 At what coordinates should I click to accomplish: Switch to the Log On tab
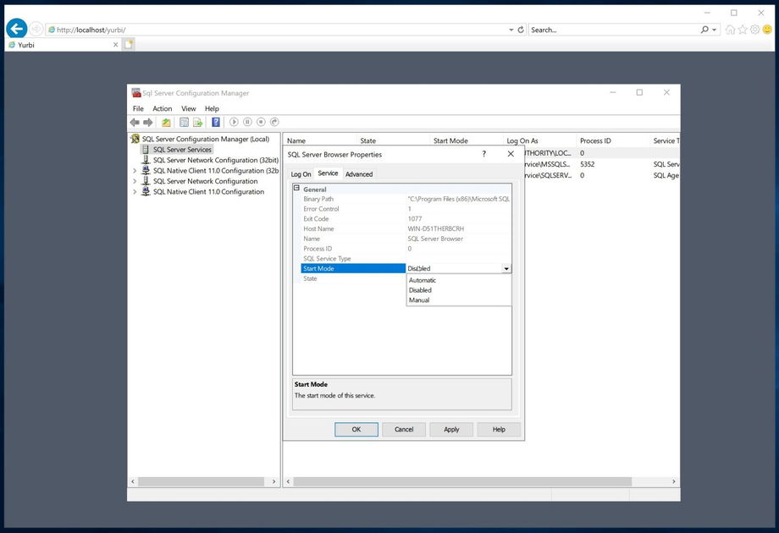tap(301, 174)
